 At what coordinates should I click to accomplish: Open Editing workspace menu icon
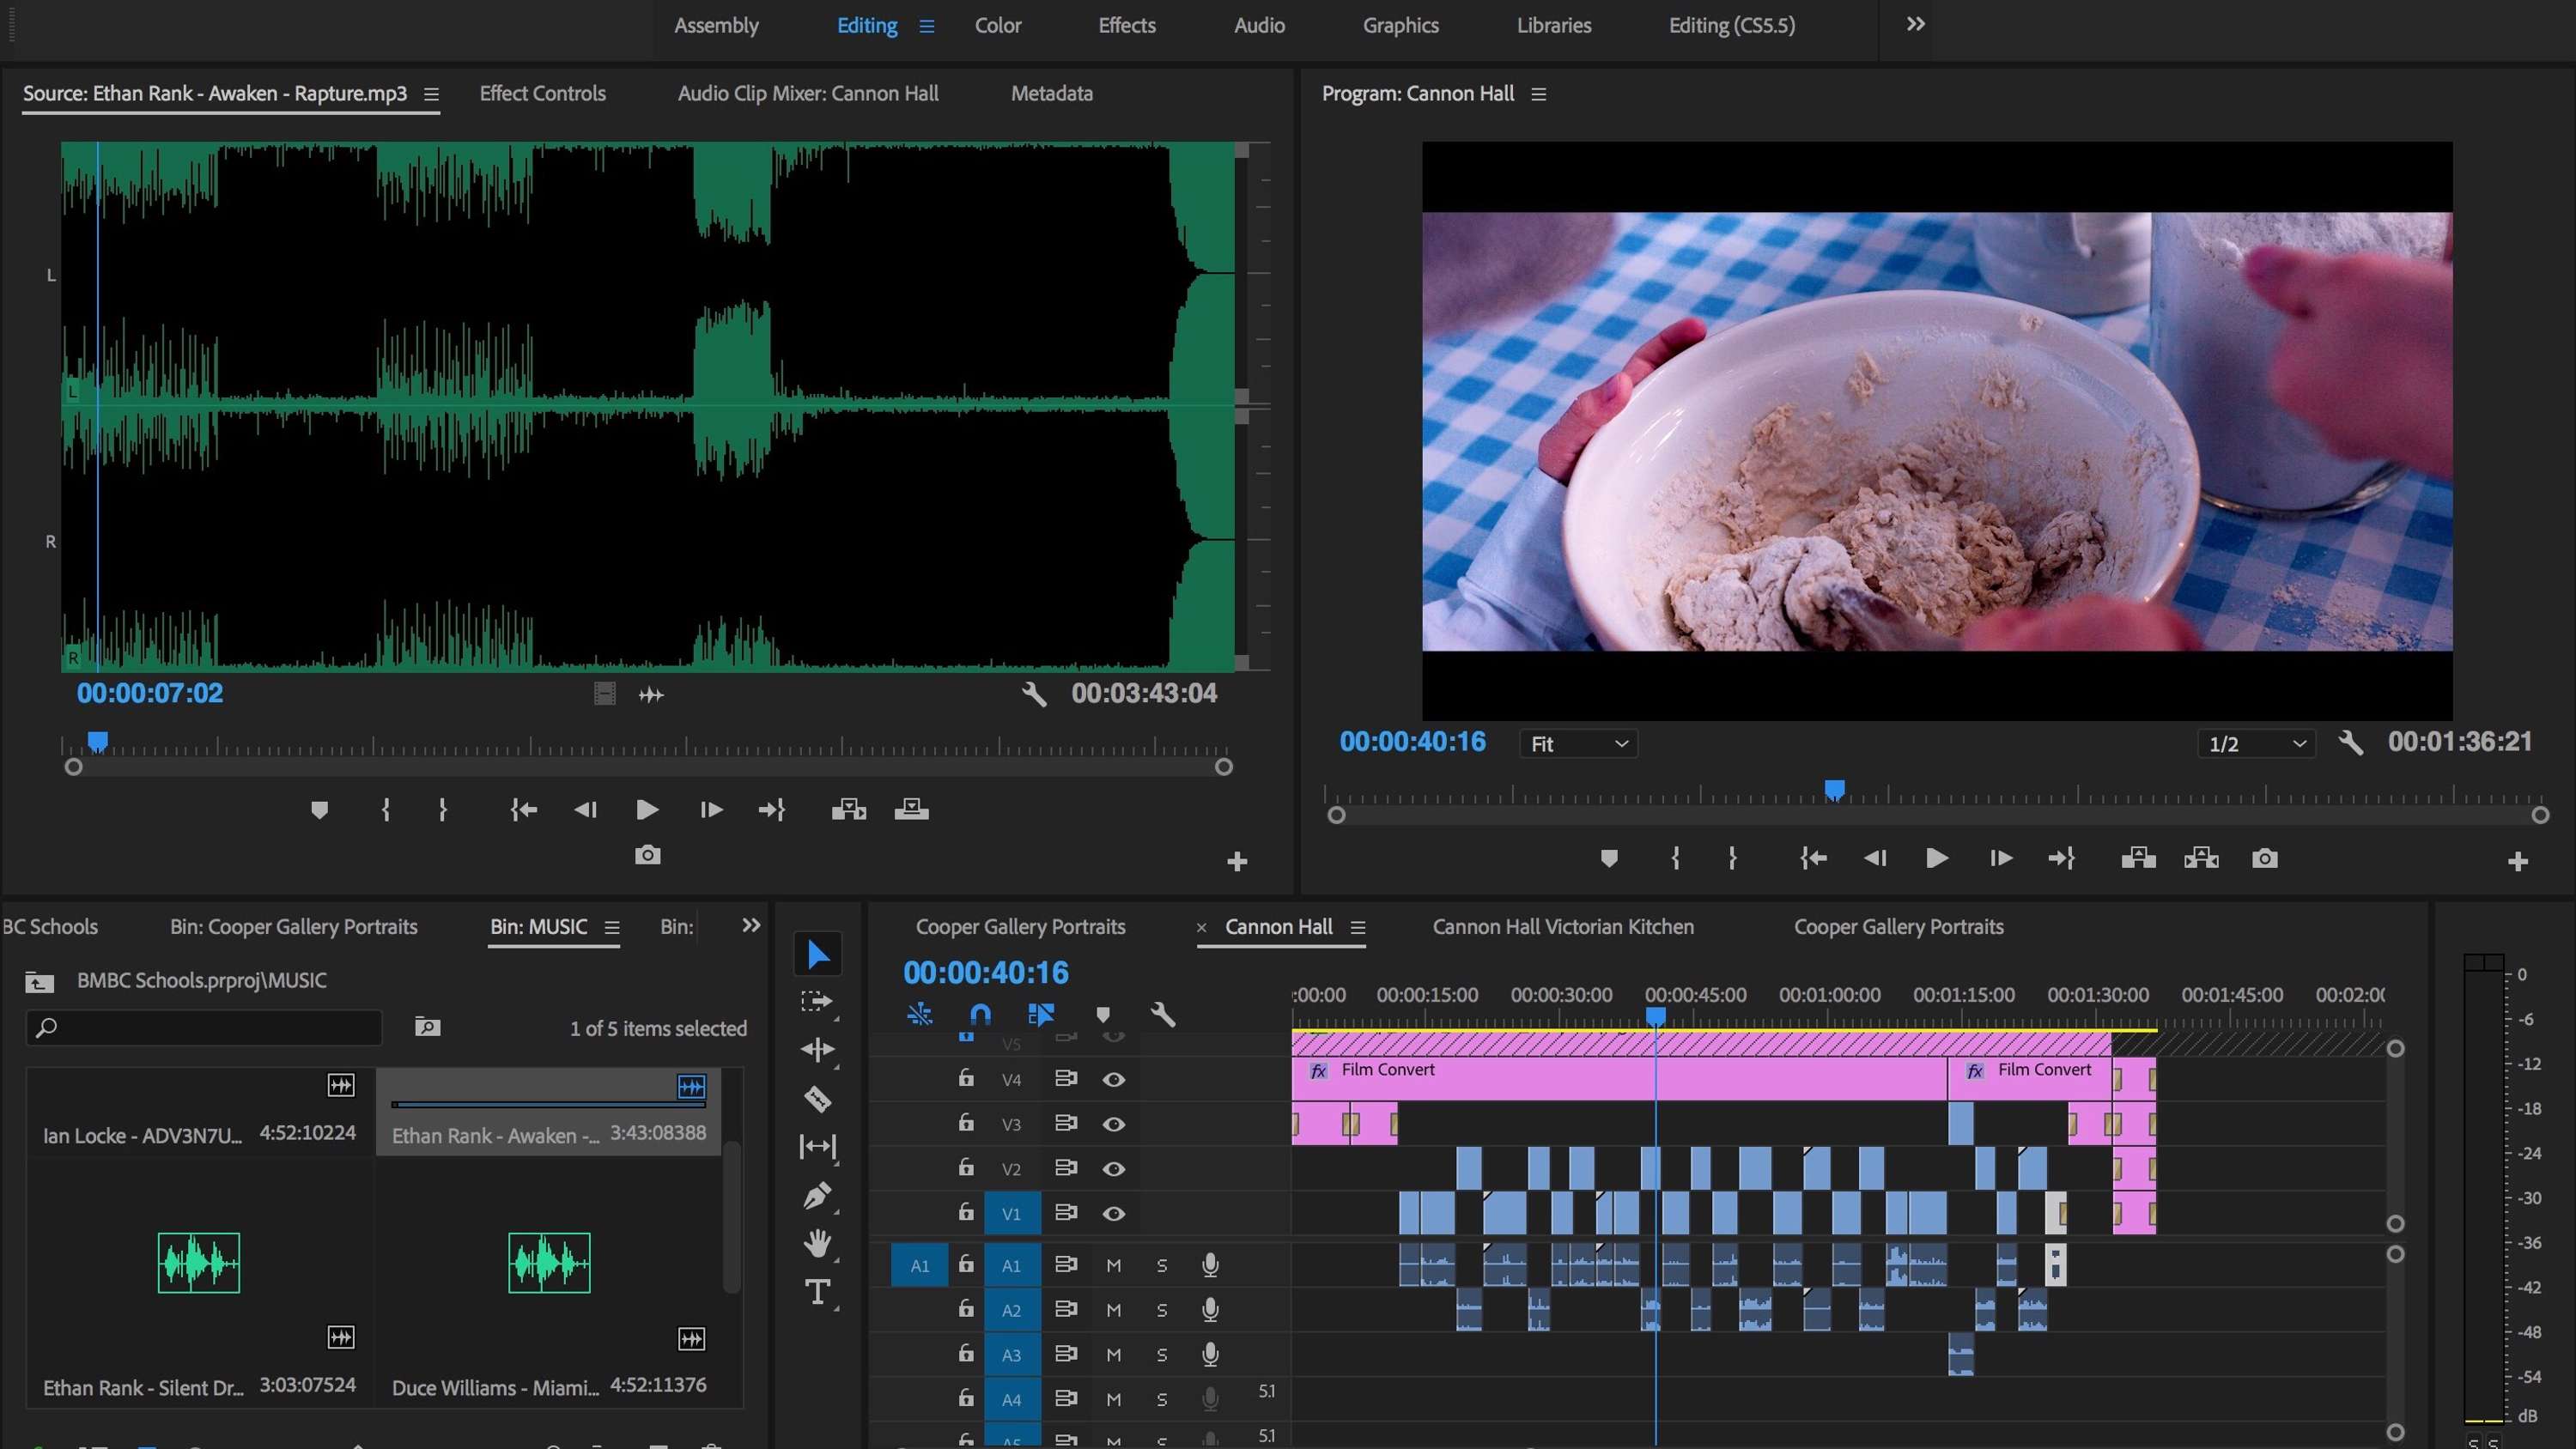click(926, 26)
